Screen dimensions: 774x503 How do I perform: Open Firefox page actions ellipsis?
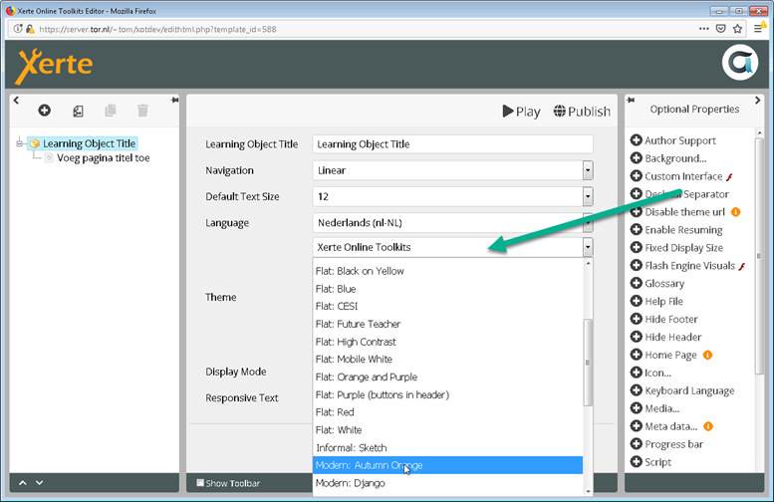(704, 29)
